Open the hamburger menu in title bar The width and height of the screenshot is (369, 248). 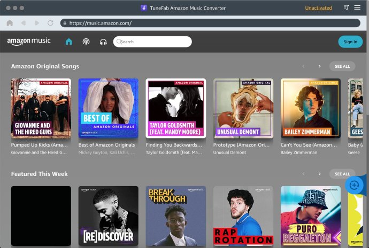click(x=357, y=7)
